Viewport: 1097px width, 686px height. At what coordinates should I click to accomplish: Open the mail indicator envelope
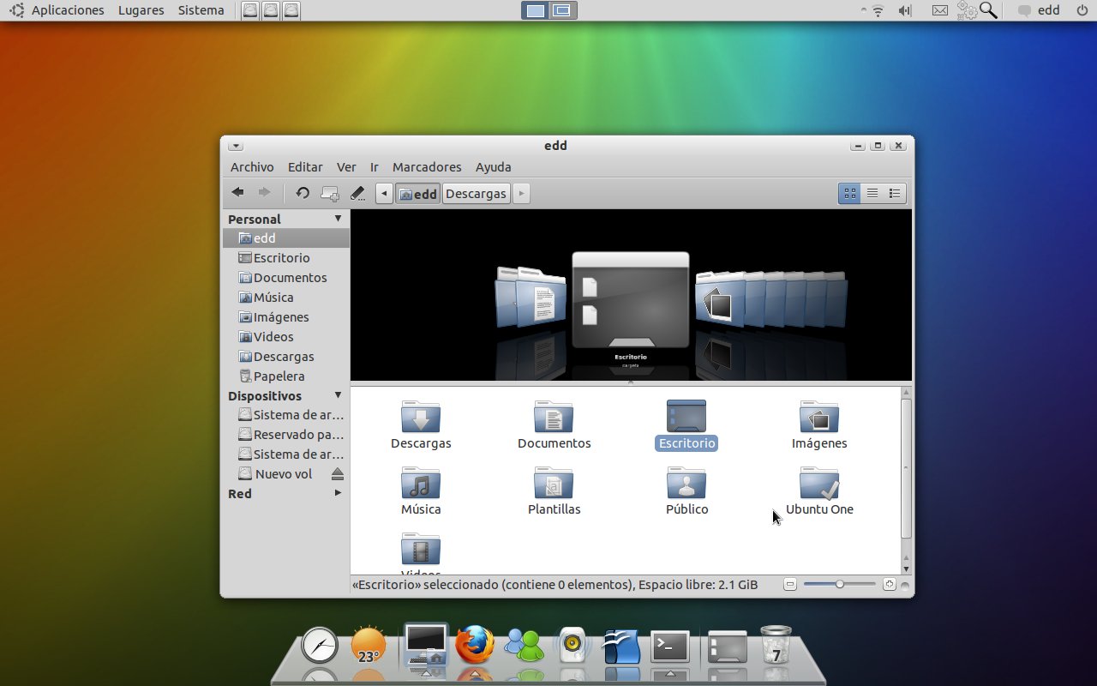940,10
